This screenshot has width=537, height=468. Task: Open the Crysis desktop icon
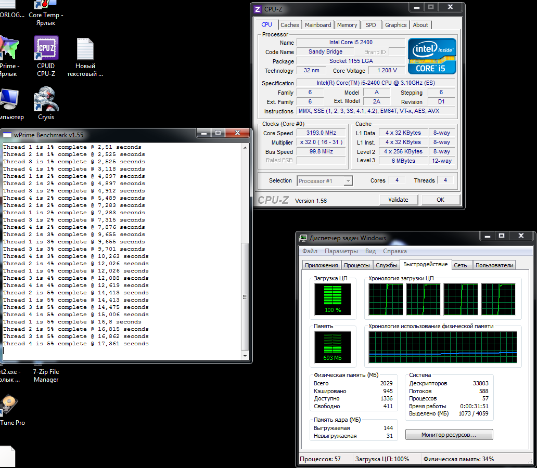point(46,100)
